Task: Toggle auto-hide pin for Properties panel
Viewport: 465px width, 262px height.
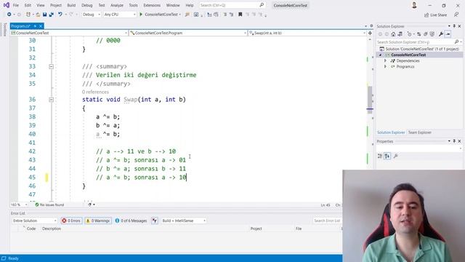Action: tap(454, 141)
